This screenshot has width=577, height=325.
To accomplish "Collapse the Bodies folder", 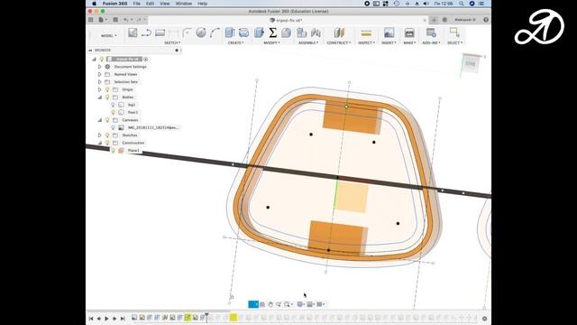I will pos(100,97).
